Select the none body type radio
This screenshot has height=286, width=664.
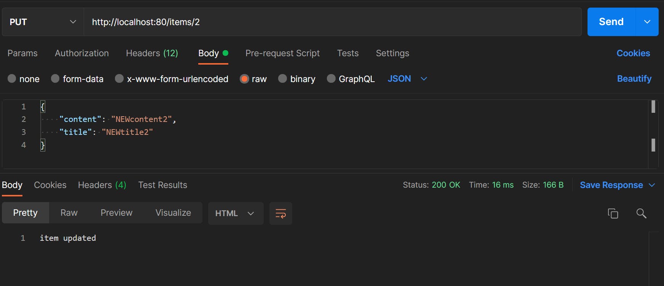(x=12, y=79)
